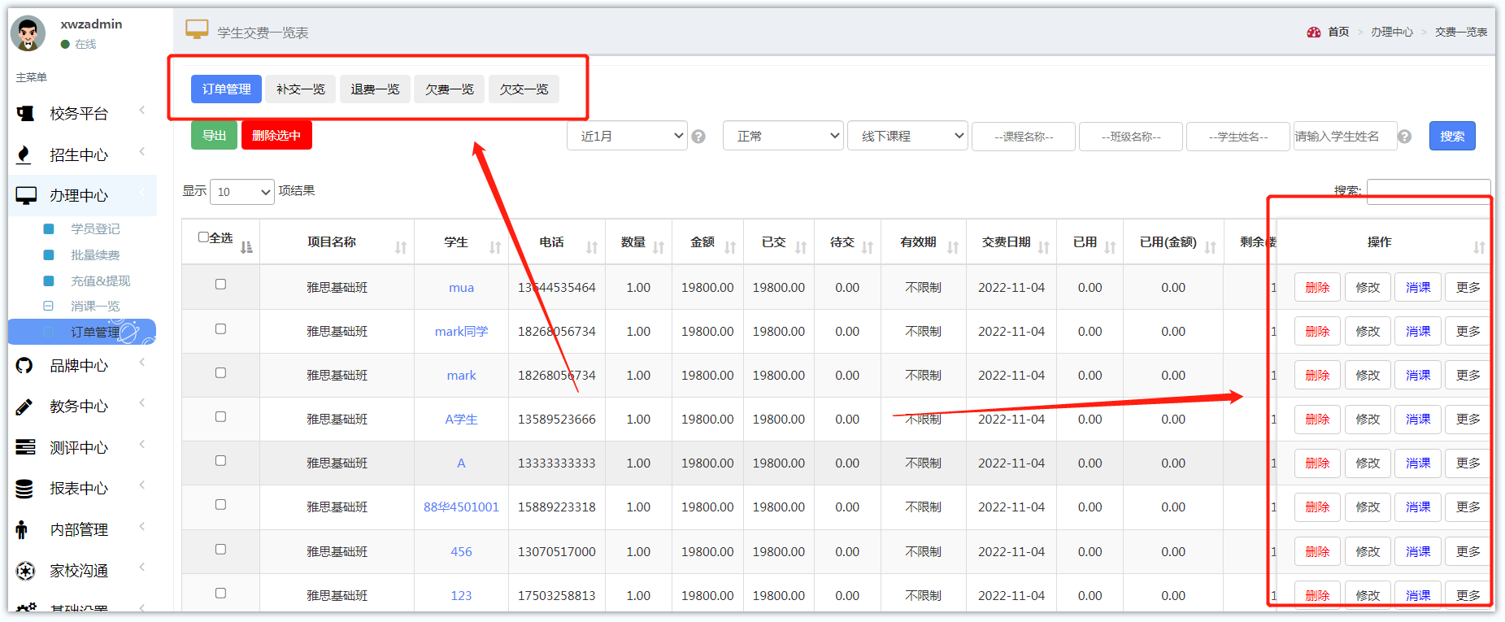Click the 请输入学生姓名 input field
The image size is (1505, 622).
[1346, 137]
